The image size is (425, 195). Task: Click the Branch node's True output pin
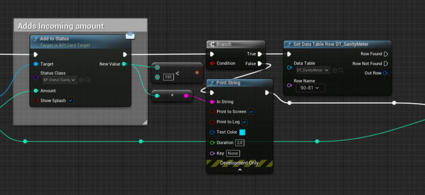pyautogui.click(x=260, y=54)
